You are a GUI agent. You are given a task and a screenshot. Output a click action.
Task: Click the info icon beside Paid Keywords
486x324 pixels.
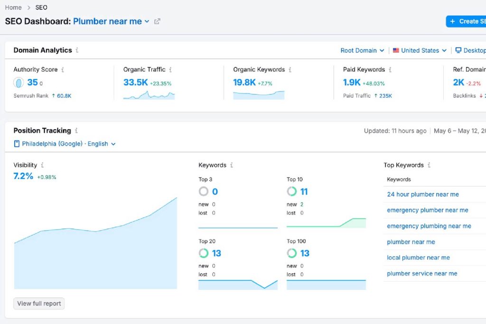[x=390, y=70]
